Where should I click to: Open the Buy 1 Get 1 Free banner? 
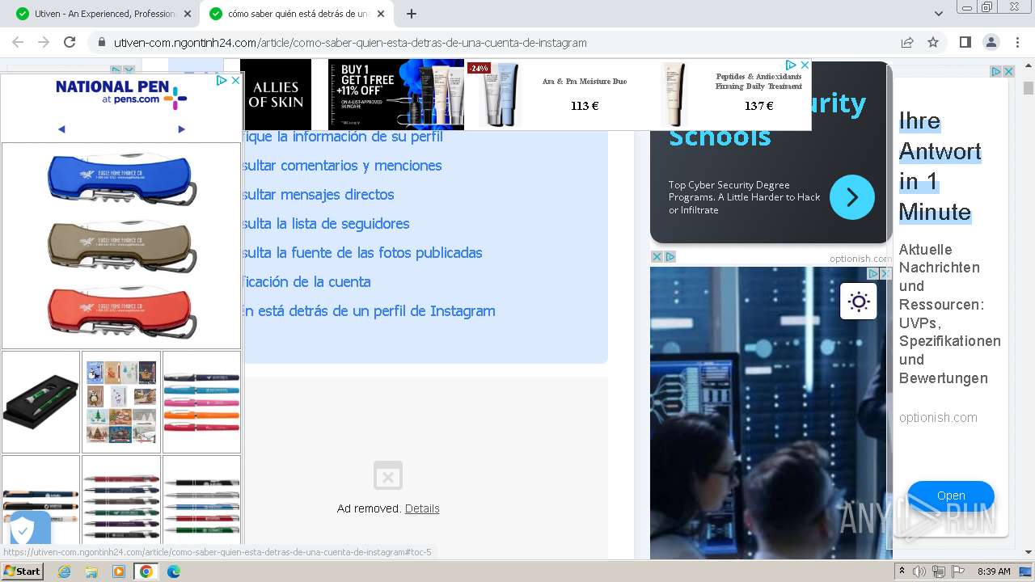click(396, 95)
